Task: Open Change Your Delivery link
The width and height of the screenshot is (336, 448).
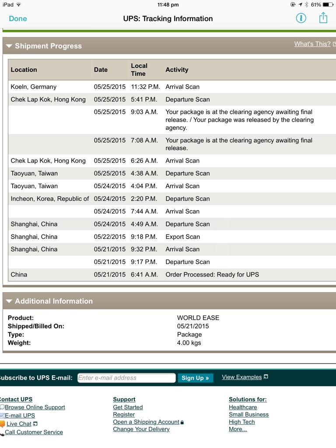Action: pyautogui.click(x=141, y=429)
